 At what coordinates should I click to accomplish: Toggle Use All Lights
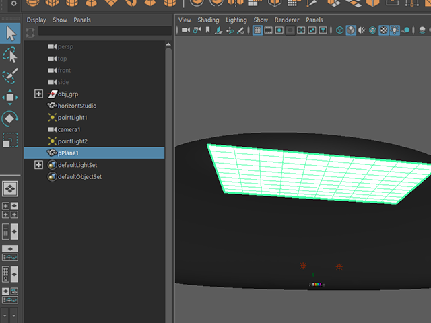pos(395,30)
